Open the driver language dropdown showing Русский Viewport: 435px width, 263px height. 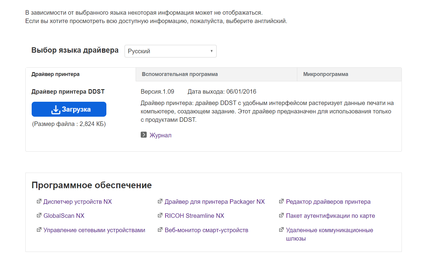(170, 51)
